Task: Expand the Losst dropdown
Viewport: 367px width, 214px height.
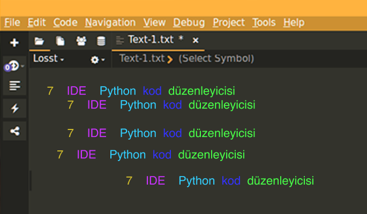Action: coord(48,59)
